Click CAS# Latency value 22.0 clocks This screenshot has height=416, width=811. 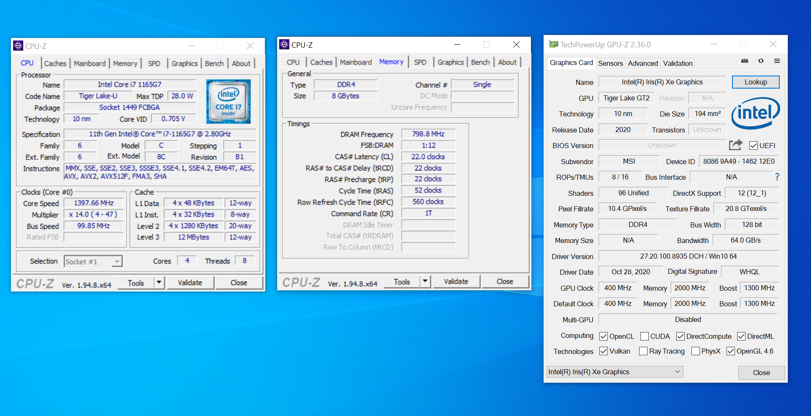(428, 157)
